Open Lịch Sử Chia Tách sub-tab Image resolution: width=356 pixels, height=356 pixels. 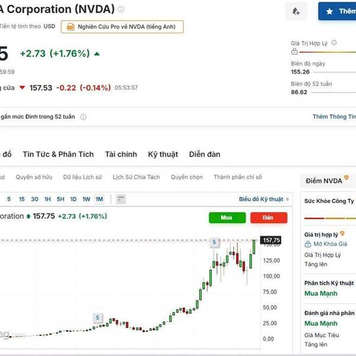[136, 177]
